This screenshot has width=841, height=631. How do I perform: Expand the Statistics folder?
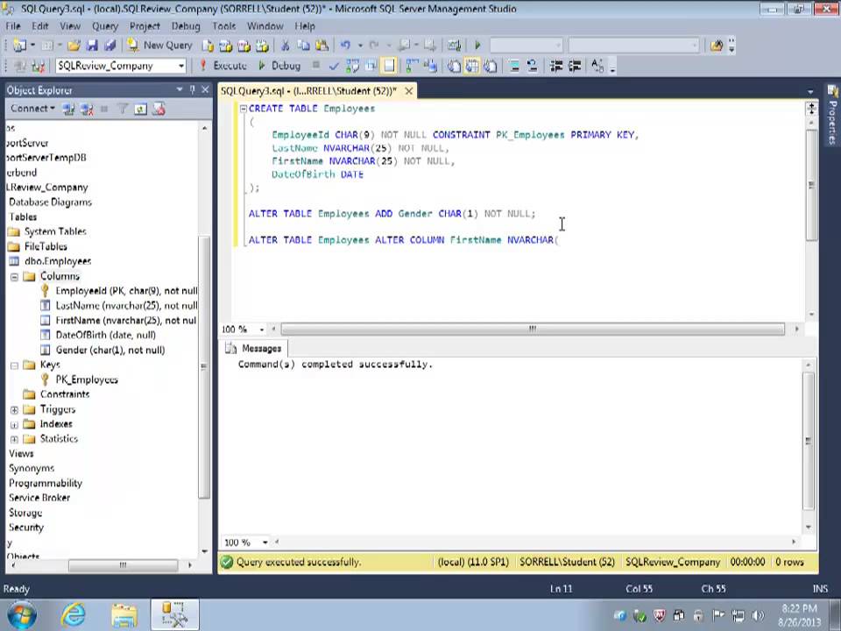point(15,439)
